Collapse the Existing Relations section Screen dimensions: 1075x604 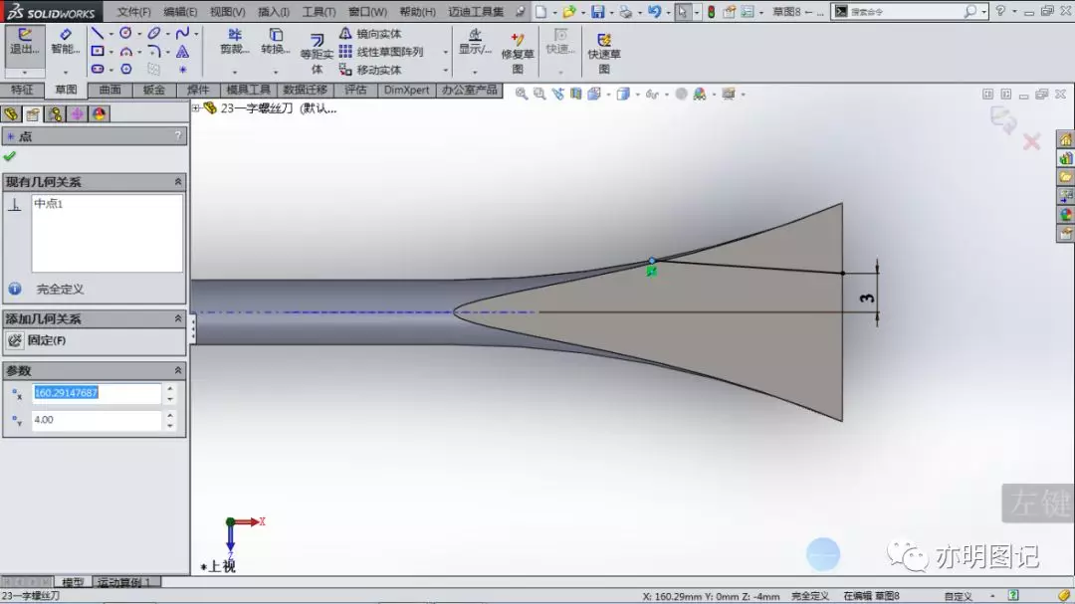click(x=177, y=182)
